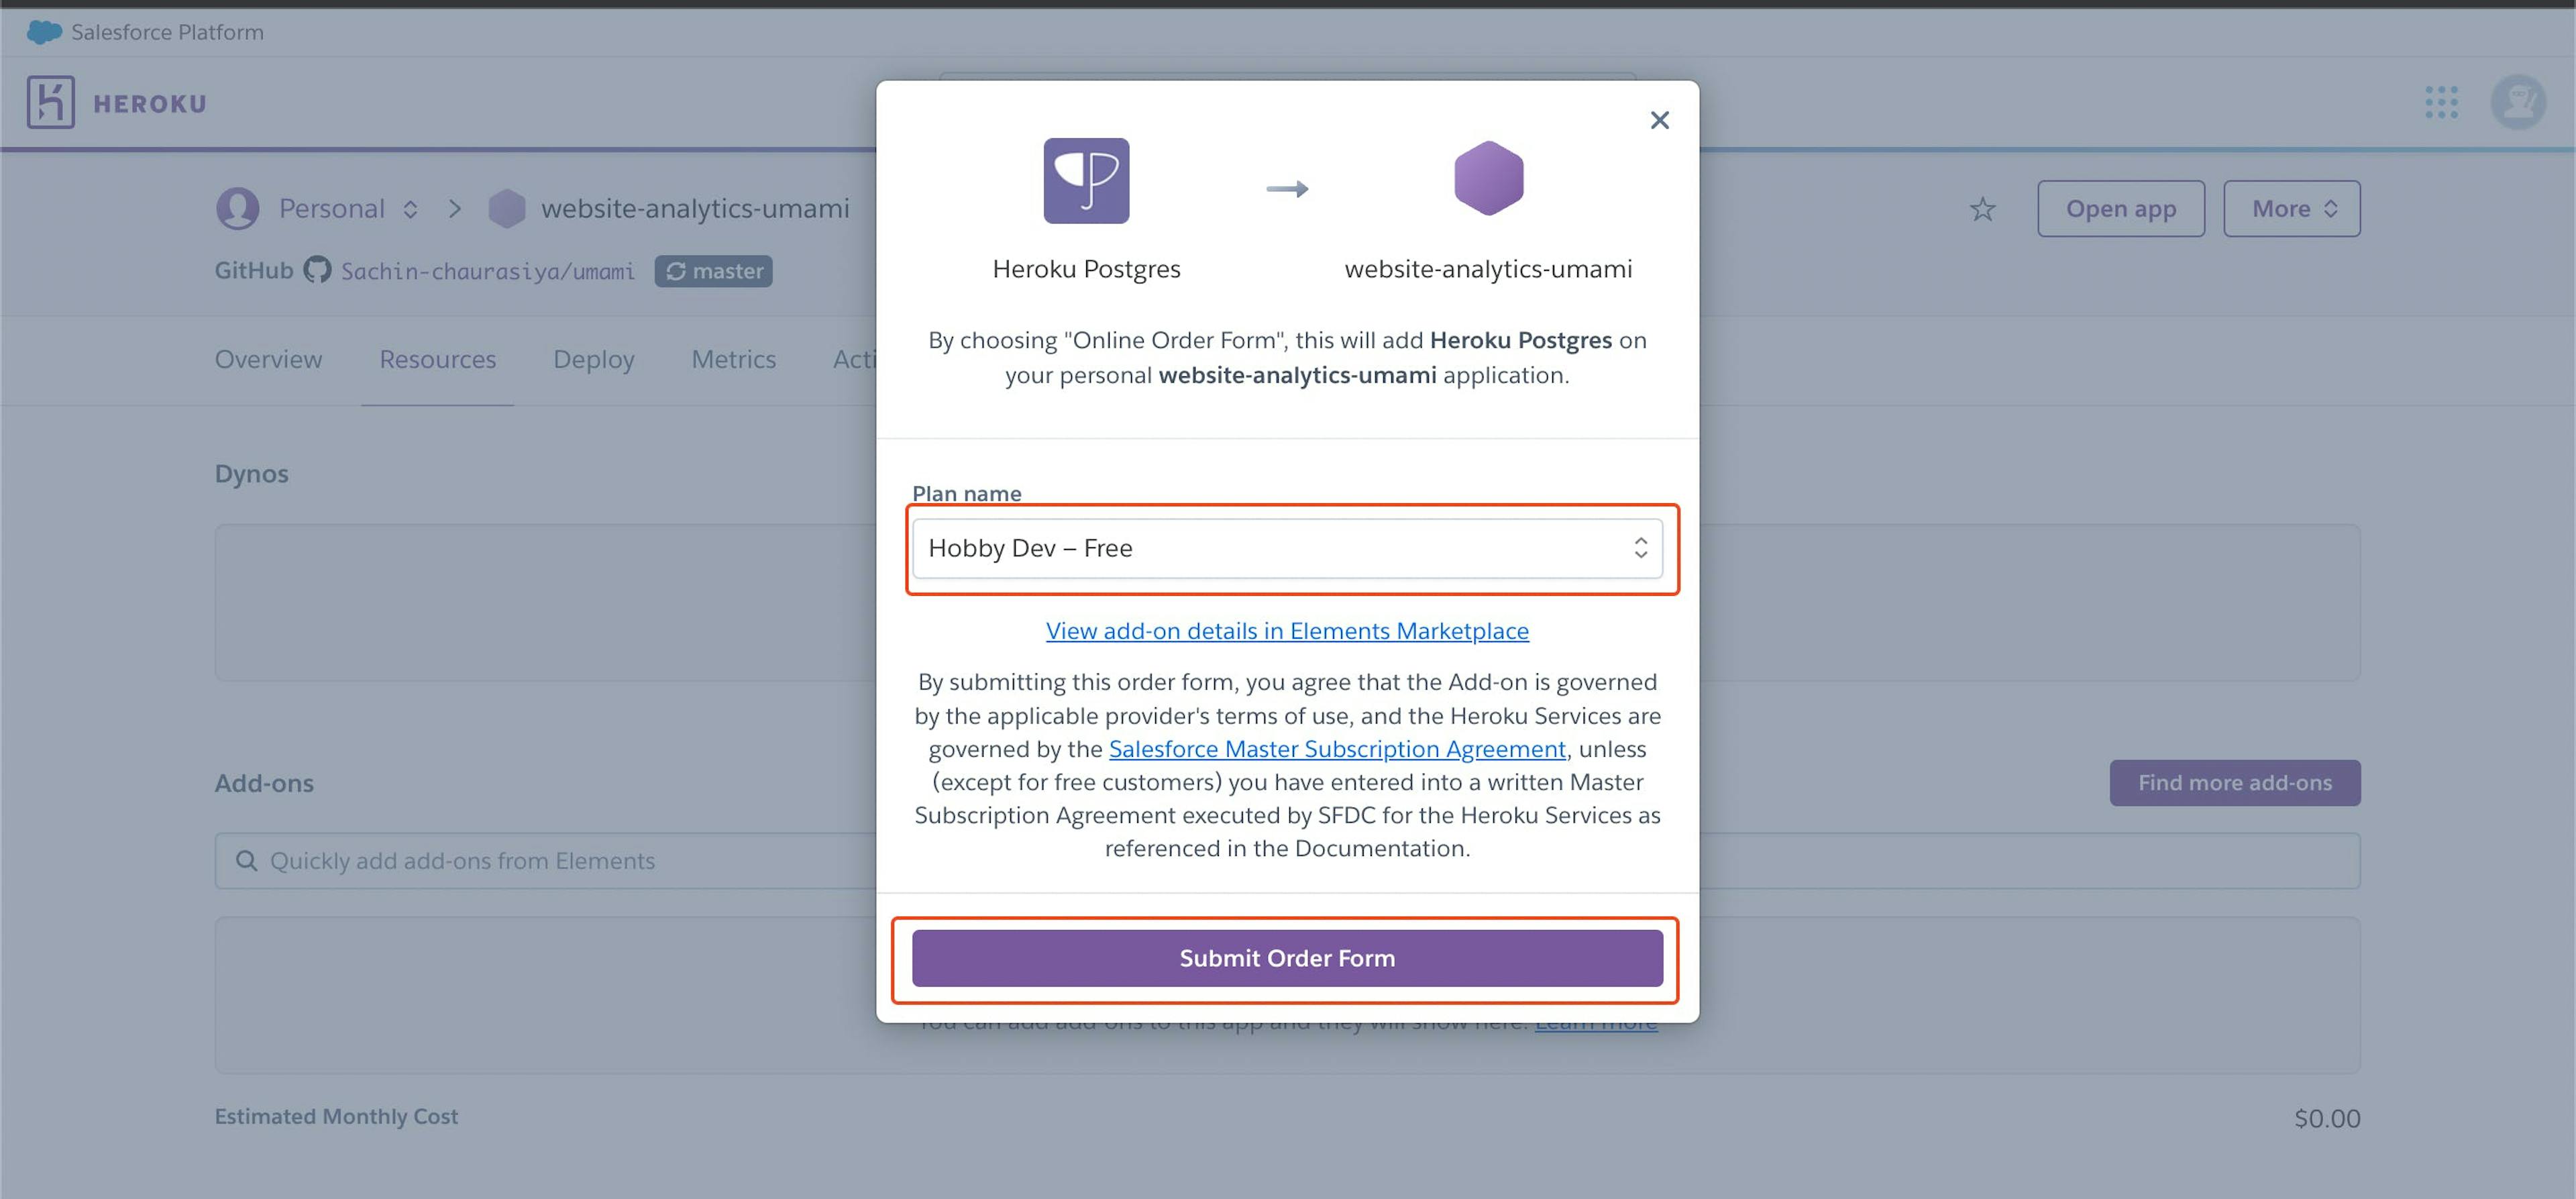The height and width of the screenshot is (1199, 2576).
Task: Click the Open app button
Action: click(2121, 209)
